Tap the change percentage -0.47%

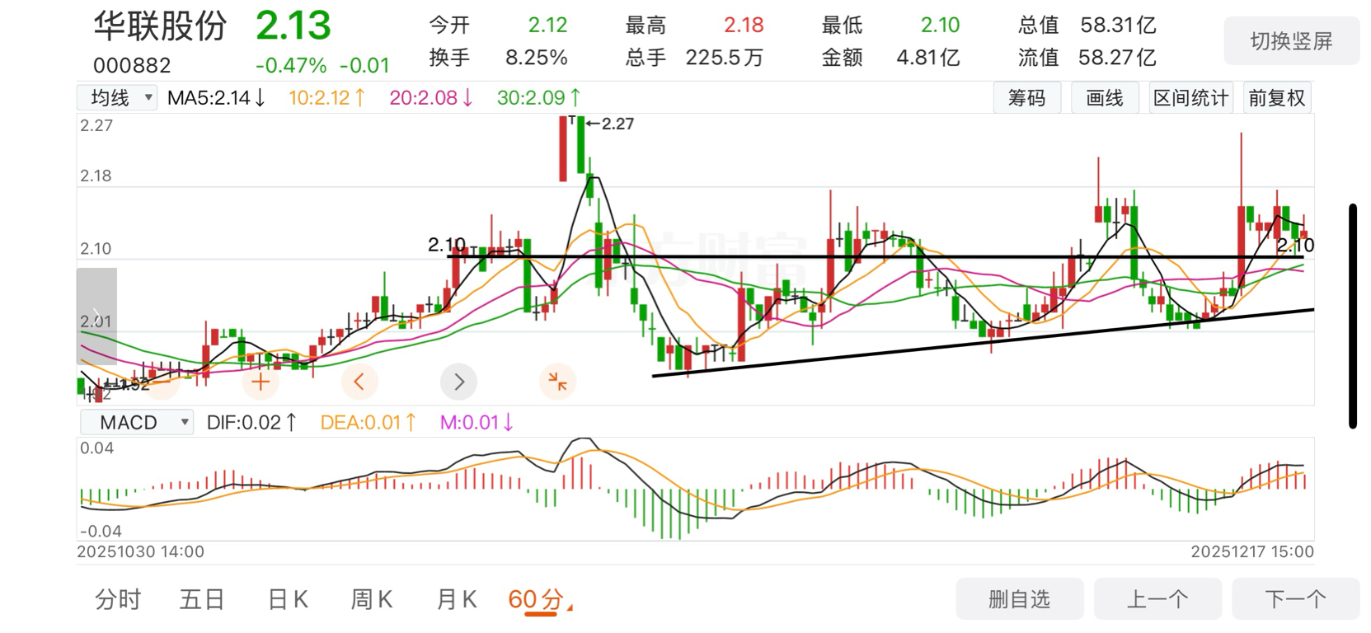[x=291, y=65]
